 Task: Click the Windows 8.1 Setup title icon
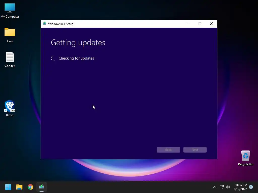click(45, 24)
